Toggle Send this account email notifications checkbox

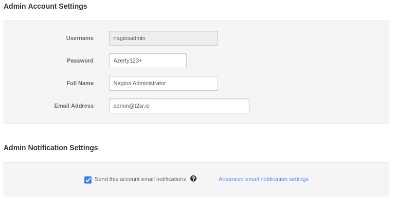click(x=88, y=180)
